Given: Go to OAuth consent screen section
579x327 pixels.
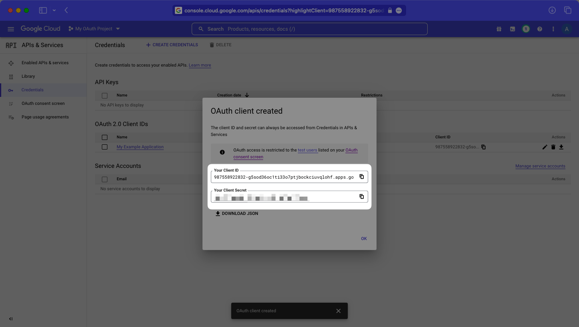Looking at the screenshot, I should click(x=43, y=103).
